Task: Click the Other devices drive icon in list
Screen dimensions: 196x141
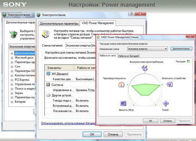Action: [x=48, y=95]
